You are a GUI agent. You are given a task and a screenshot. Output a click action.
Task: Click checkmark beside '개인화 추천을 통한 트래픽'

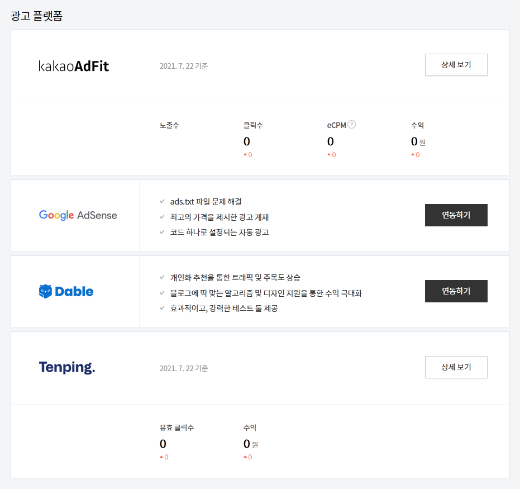(162, 277)
